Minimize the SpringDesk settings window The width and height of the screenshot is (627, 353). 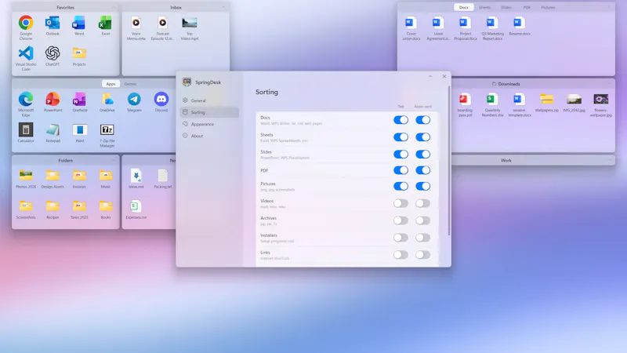tap(430, 76)
